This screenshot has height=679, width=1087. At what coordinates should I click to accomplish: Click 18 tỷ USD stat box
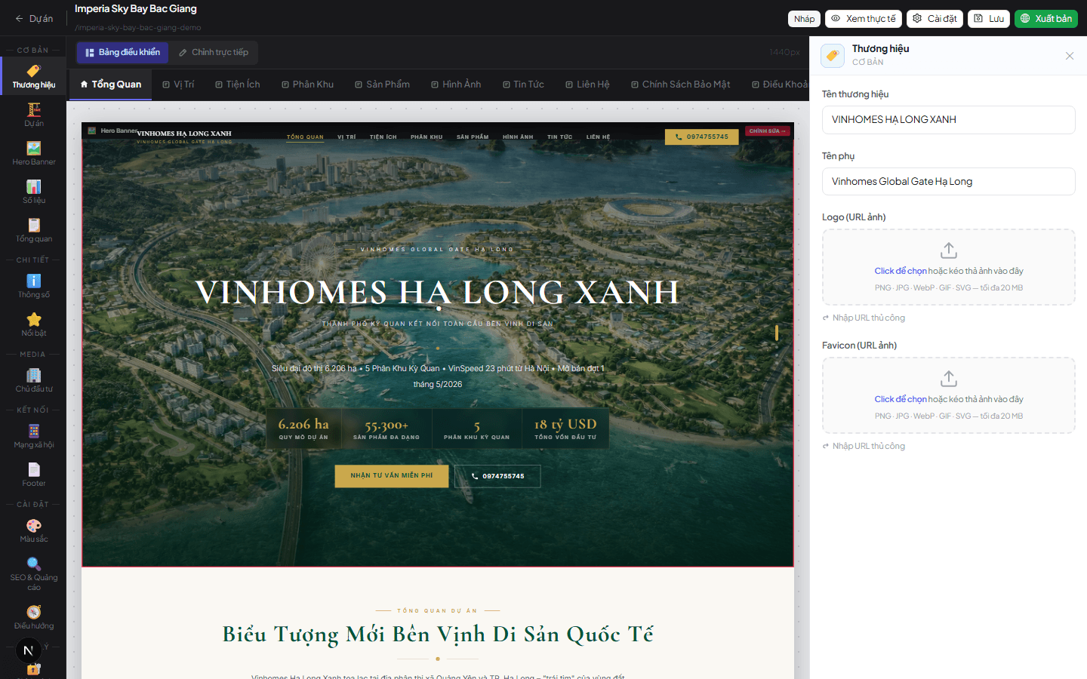(x=565, y=429)
